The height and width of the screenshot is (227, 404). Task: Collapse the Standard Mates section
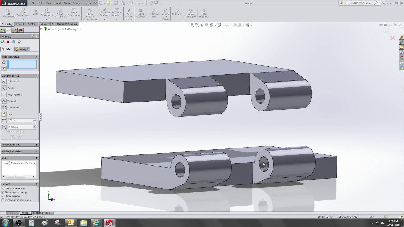[x=36, y=76]
